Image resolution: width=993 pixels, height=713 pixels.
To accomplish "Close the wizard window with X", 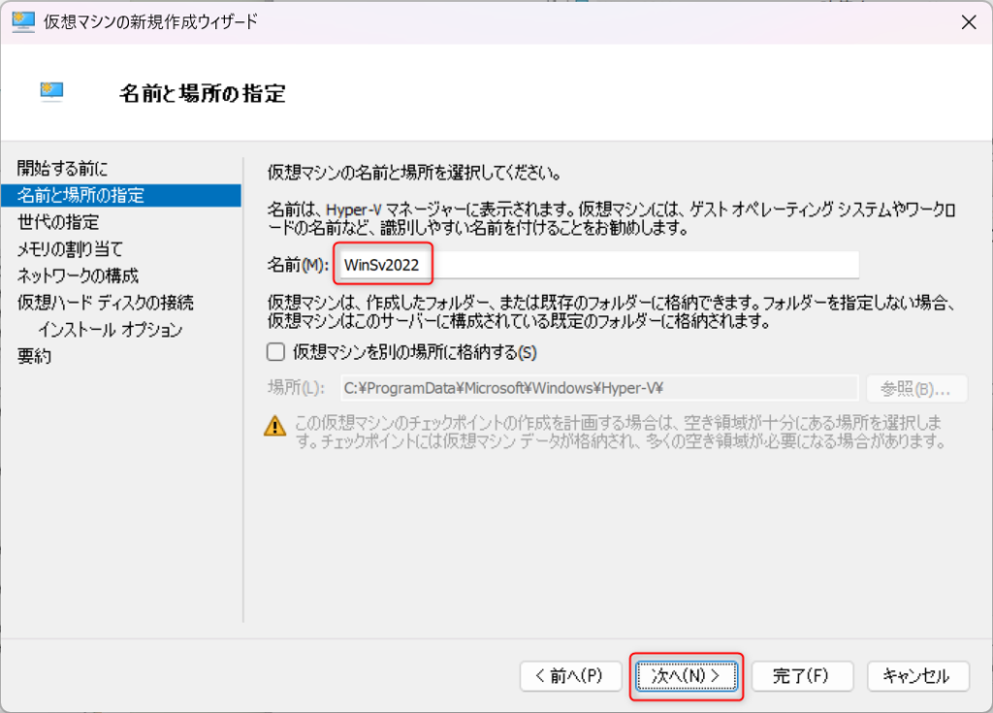I will 967,21.
